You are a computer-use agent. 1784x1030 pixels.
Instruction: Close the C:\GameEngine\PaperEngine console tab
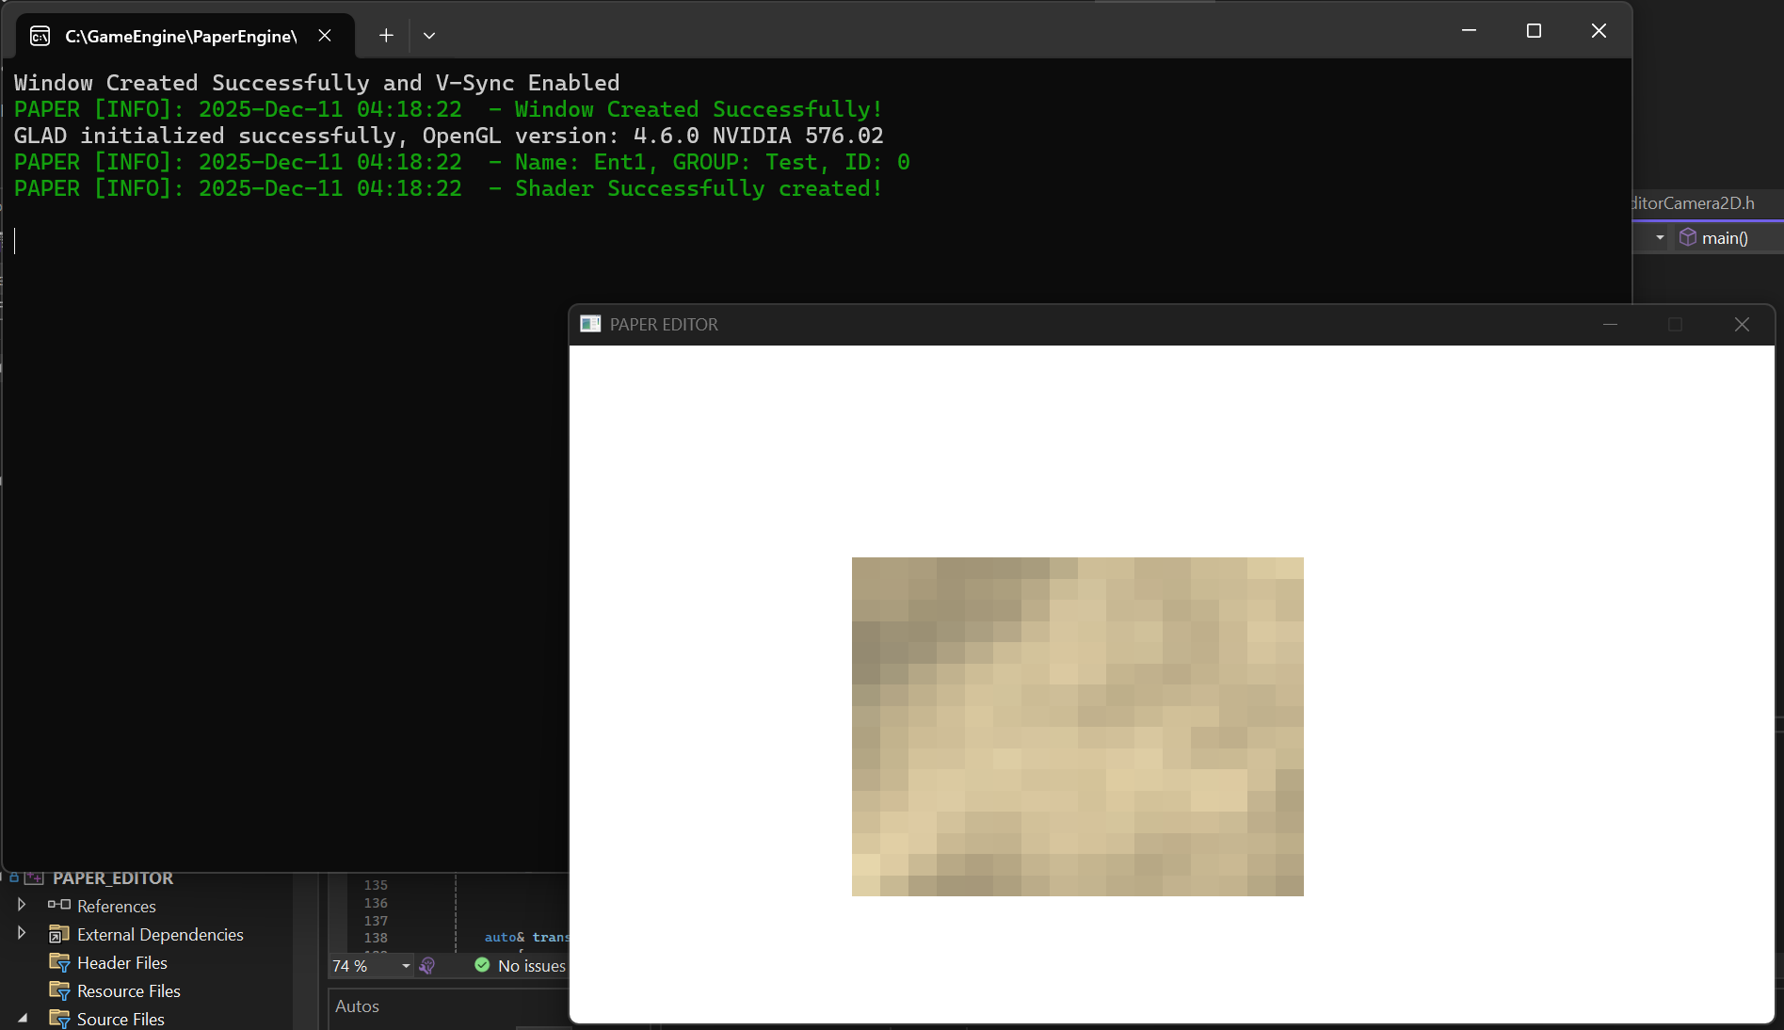coord(325,36)
